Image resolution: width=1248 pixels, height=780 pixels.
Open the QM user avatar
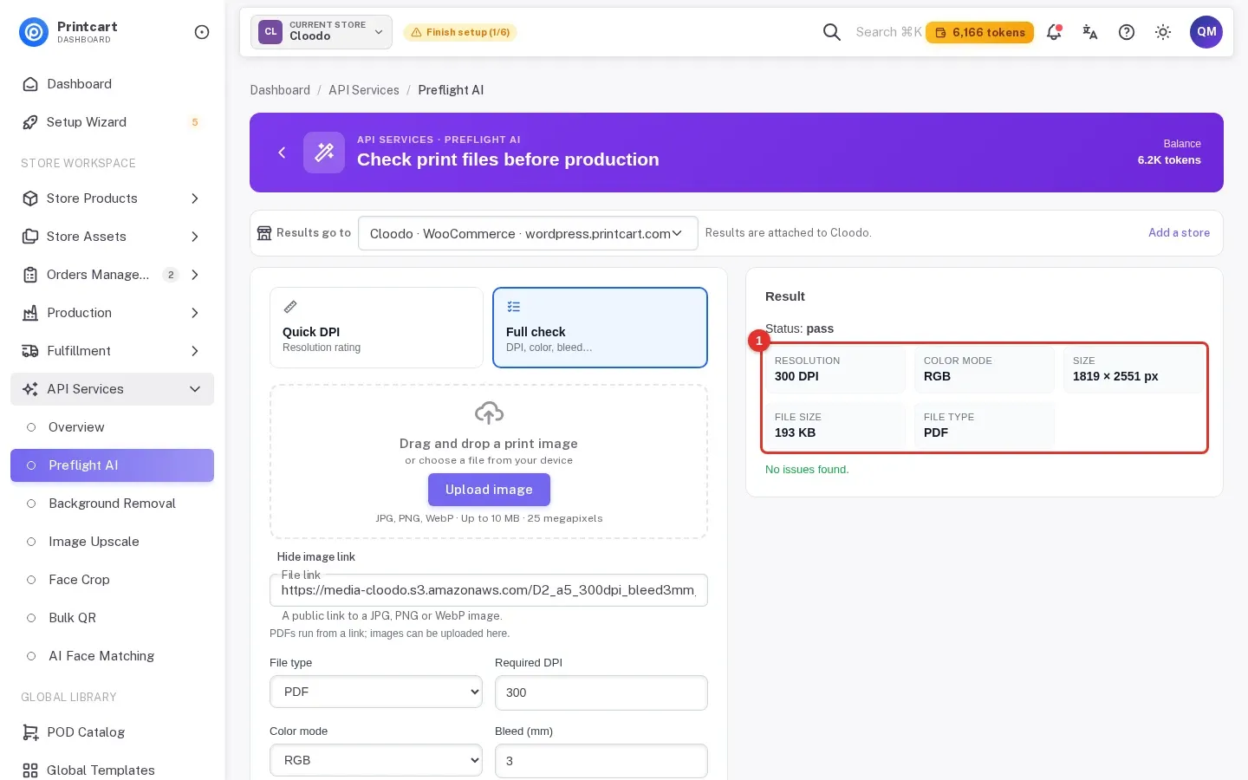[x=1206, y=32]
